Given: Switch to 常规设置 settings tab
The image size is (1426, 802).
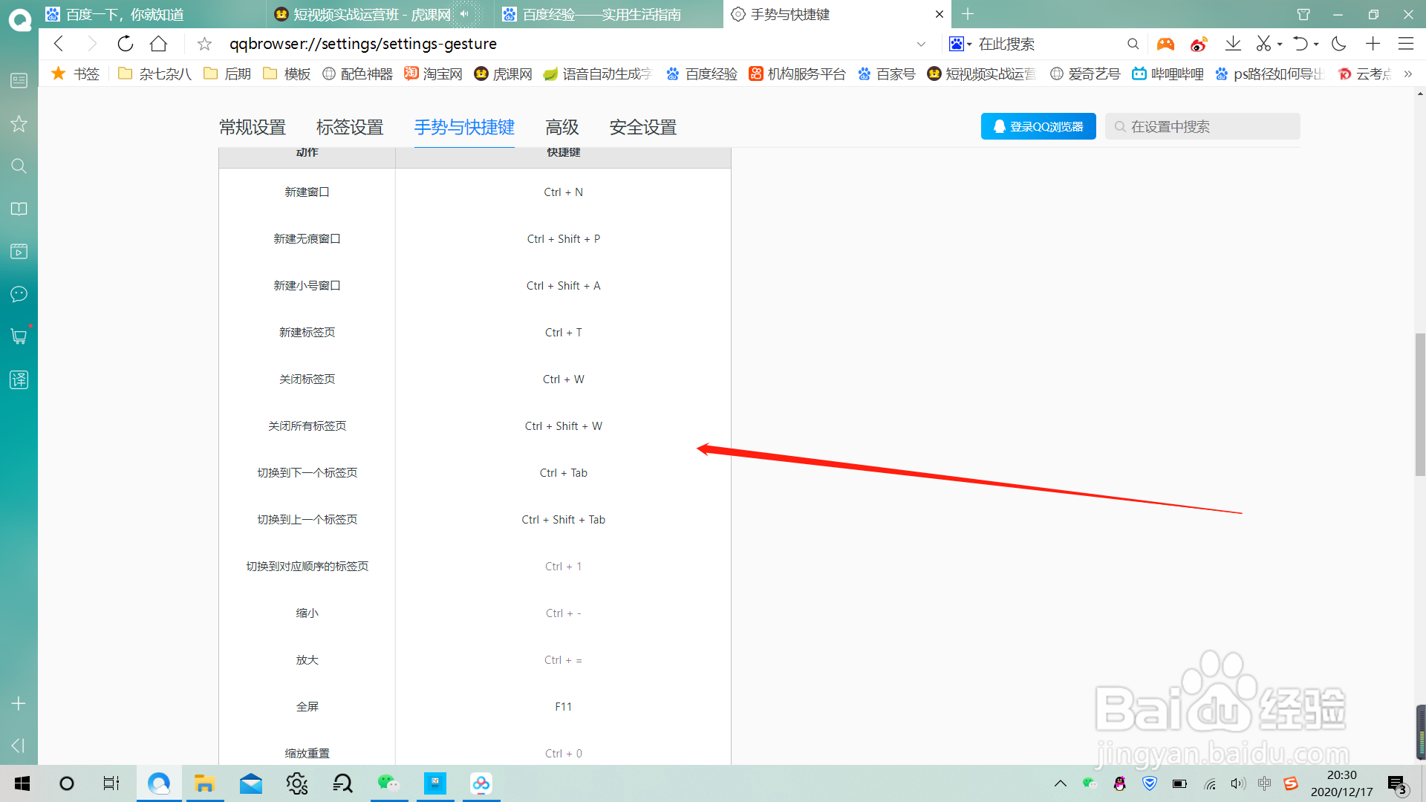Looking at the screenshot, I should 253,127.
